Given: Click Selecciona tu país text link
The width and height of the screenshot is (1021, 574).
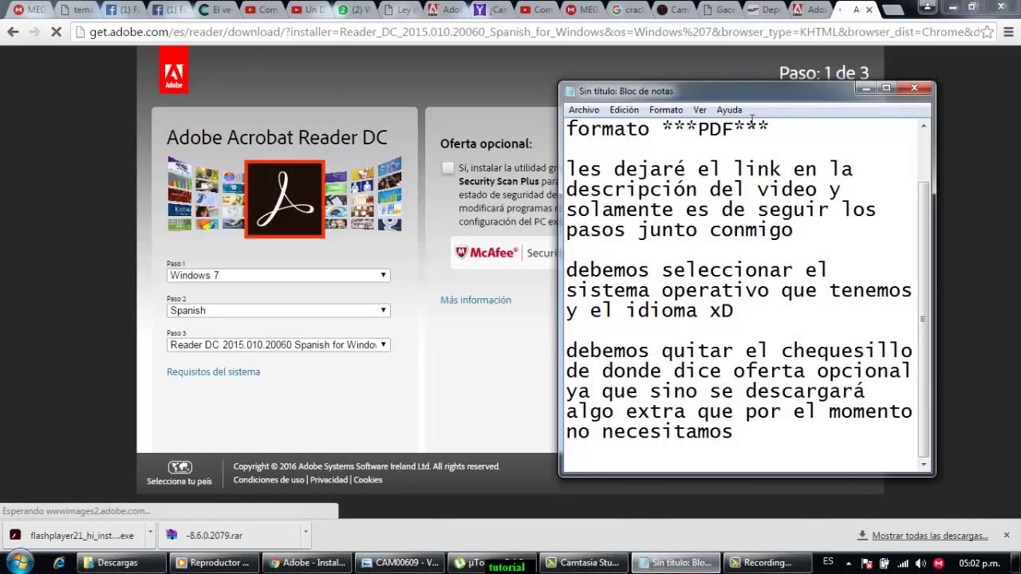Looking at the screenshot, I should [x=179, y=482].
